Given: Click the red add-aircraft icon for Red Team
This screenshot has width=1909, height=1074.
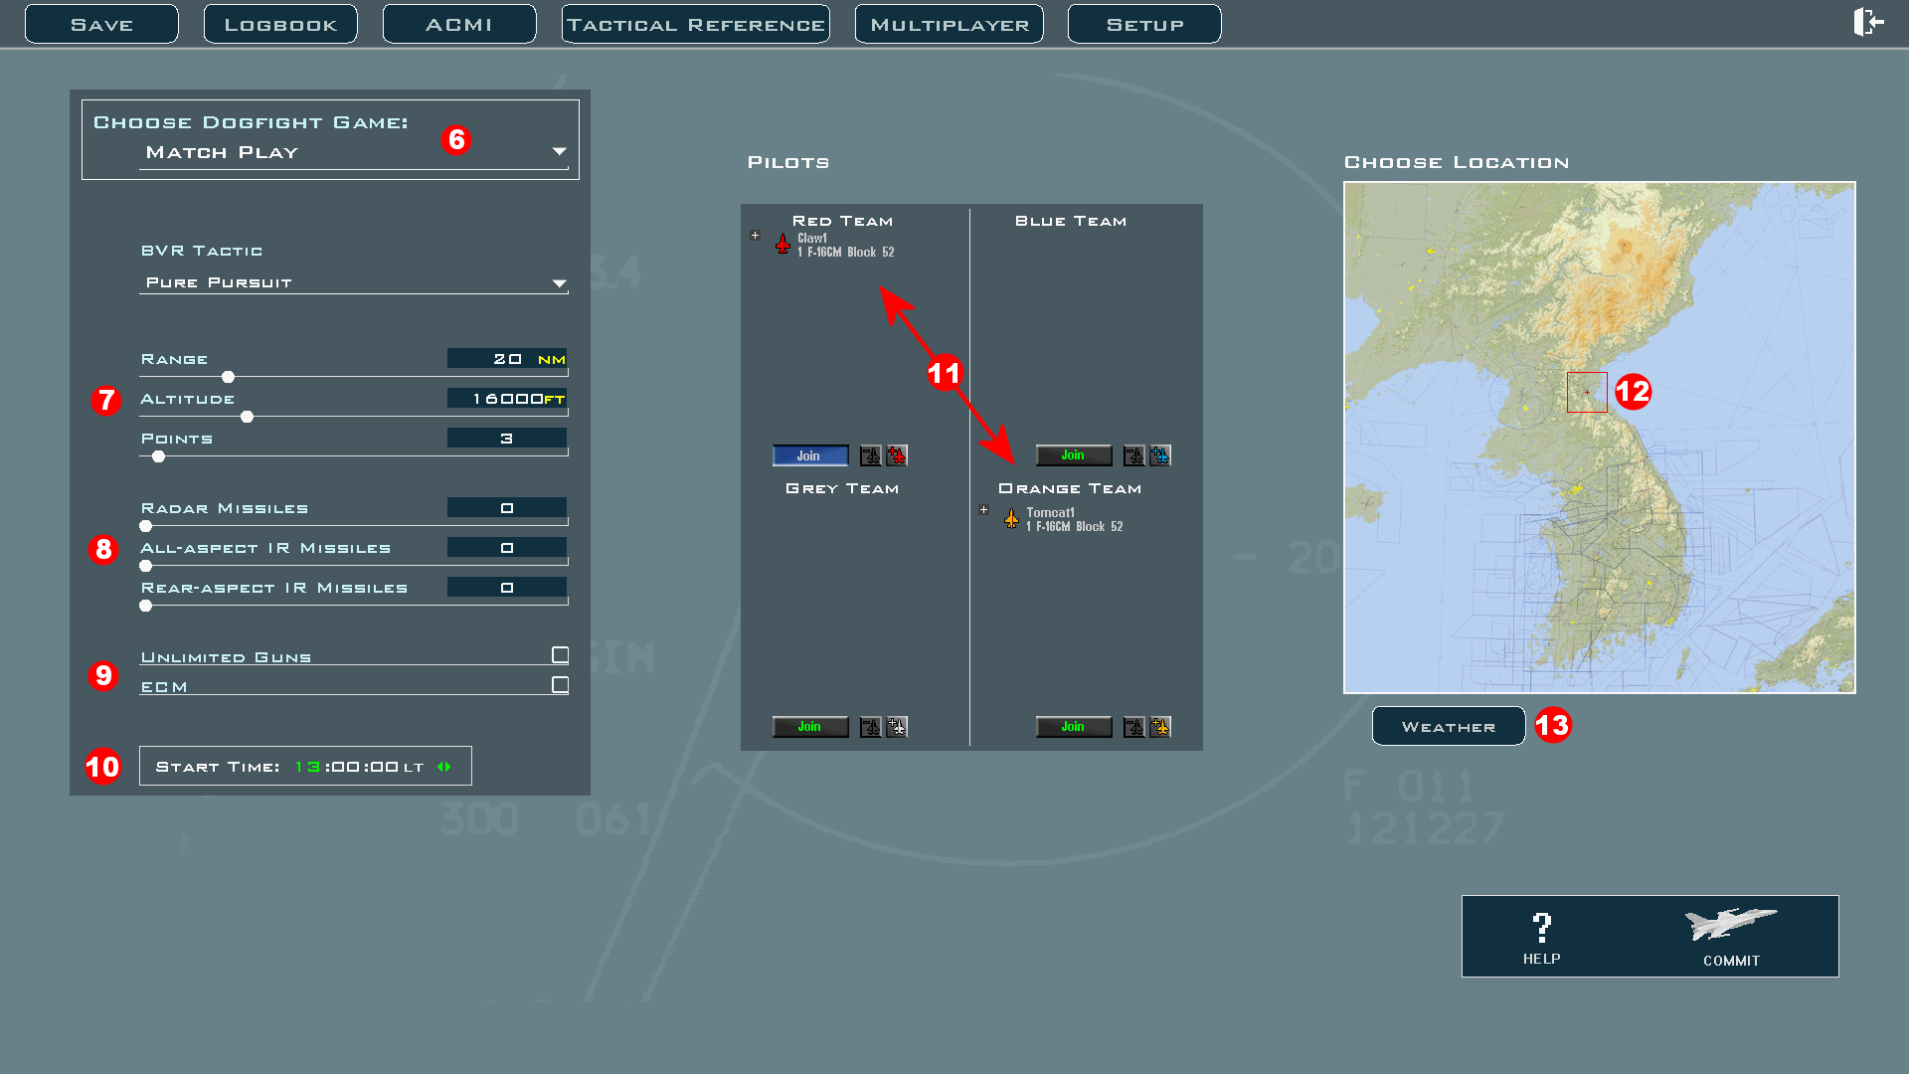Looking at the screenshot, I should [897, 455].
